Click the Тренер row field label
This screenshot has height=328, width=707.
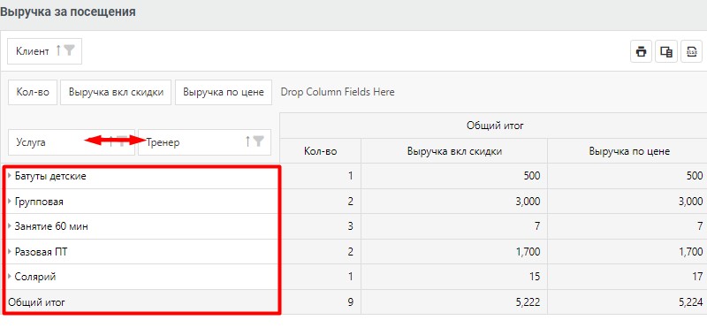pyautogui.click(x=163, y=142)
